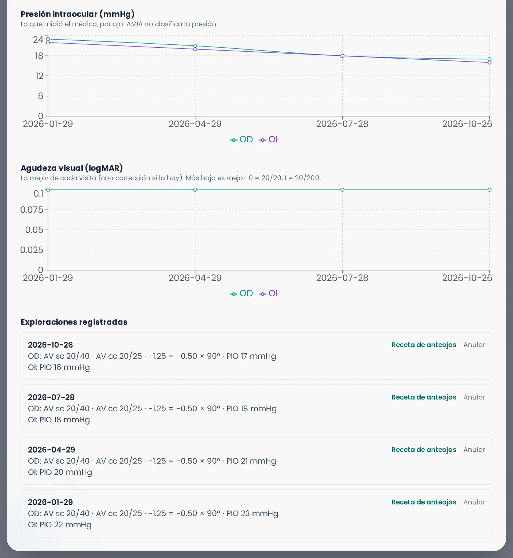Click the 18 axis label in the pressure chart

39,56
